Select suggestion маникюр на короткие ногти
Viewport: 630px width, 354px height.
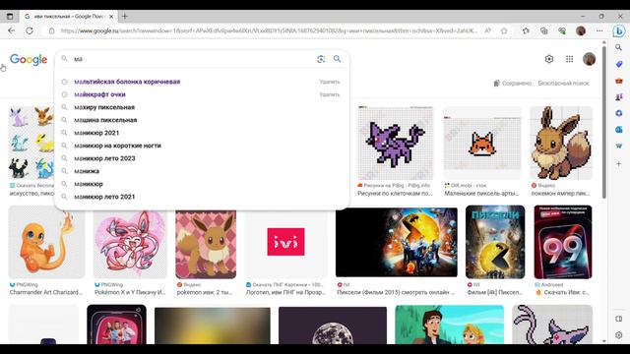coord(117,146)
